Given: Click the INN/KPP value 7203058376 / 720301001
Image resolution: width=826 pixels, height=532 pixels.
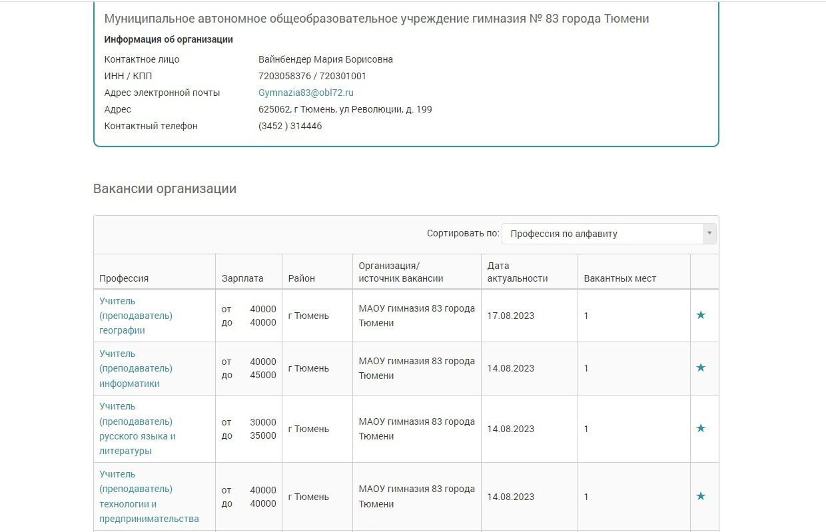Looking at the screenshot, I should point(312,76).
